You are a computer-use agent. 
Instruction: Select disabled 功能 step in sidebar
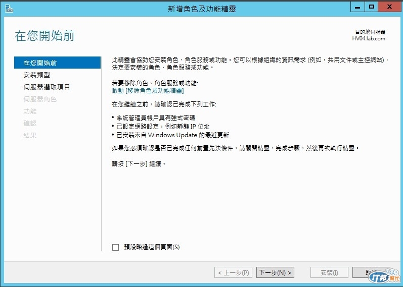point(30,111)
